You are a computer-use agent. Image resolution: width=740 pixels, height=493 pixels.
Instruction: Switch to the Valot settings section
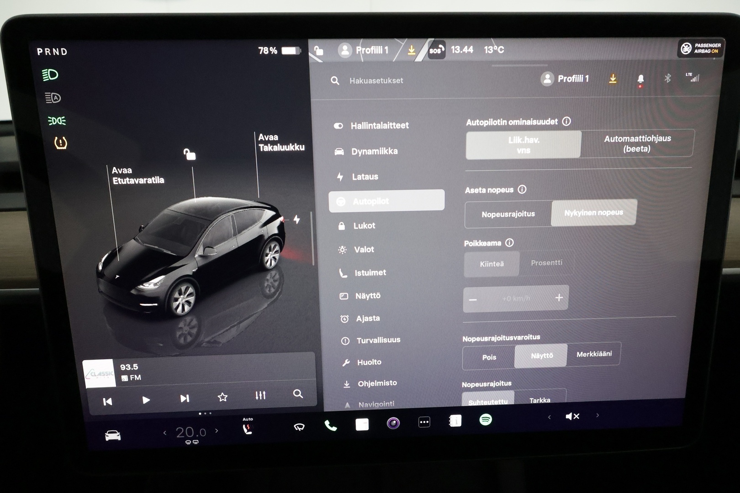tap(364, 249)
